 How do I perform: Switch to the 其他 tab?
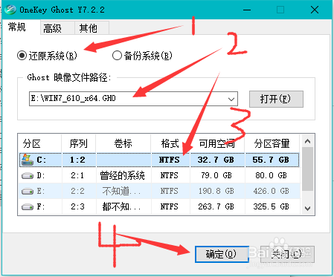point(91,28)
